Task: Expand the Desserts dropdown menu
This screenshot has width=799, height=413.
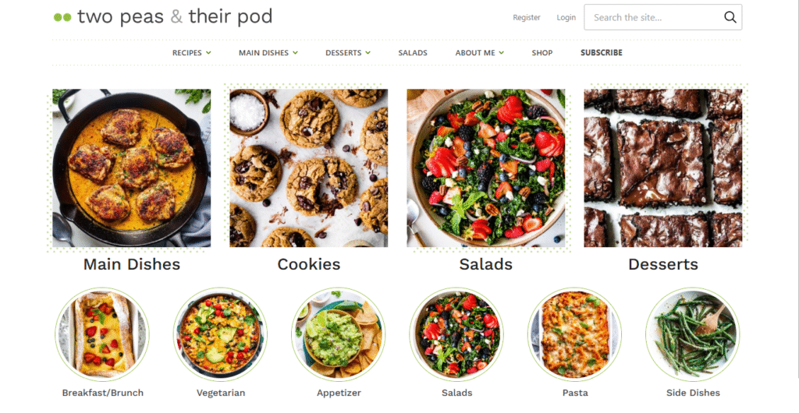Action: pyautogui.click(x=348, y=52)
